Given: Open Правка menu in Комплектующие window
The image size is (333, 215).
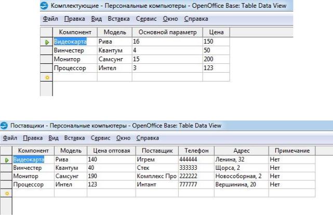Looking at the screenshot, I should point(74,19).
